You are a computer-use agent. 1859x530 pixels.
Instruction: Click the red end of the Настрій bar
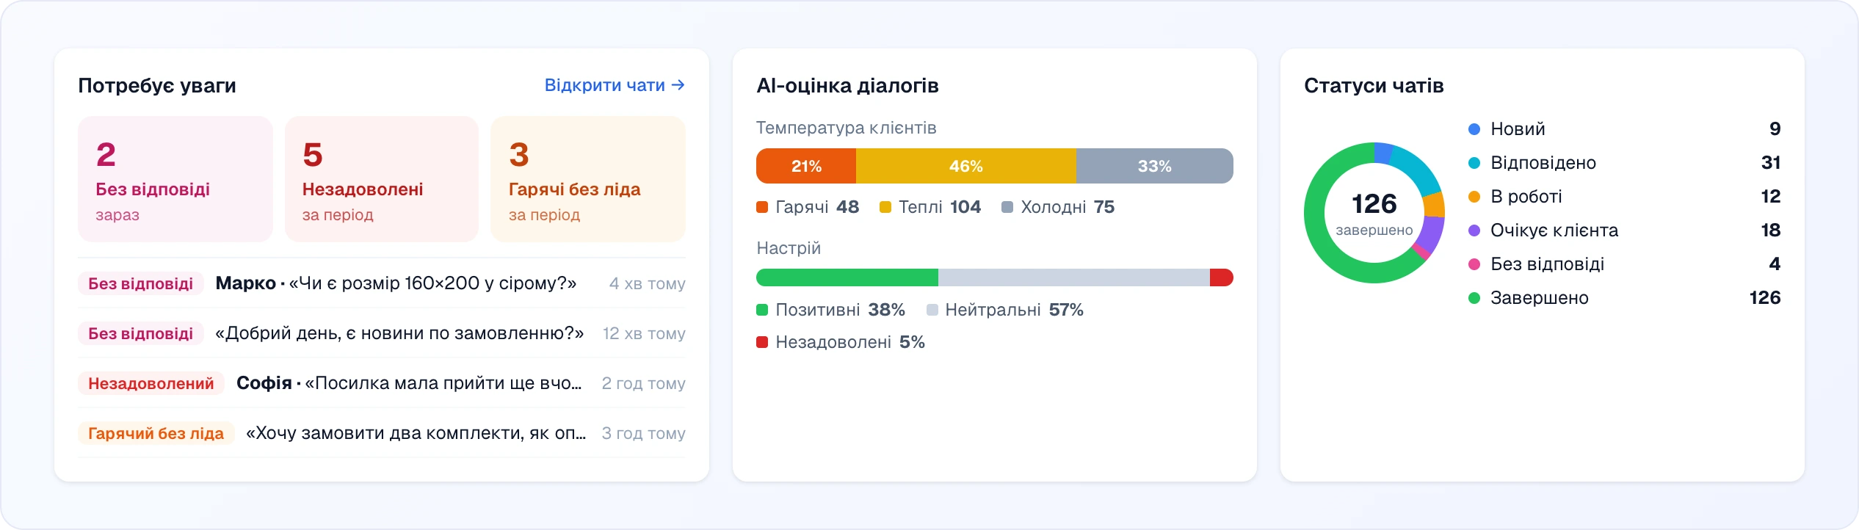click(1222, 277)
